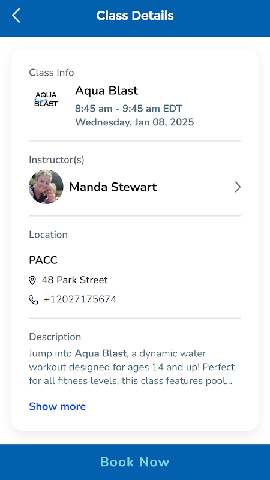
Task: Show more of the class description
Action: pos(57,406)
